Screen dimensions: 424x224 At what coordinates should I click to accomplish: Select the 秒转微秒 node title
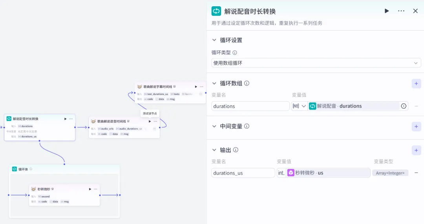44,189
